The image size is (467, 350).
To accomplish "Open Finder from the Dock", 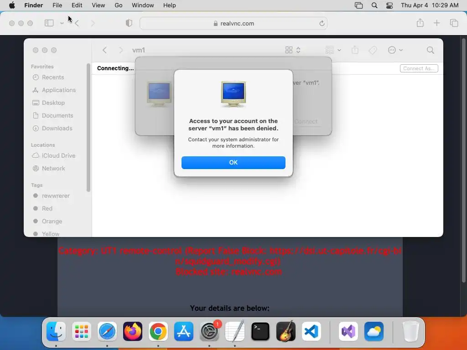I will [56, 331].
